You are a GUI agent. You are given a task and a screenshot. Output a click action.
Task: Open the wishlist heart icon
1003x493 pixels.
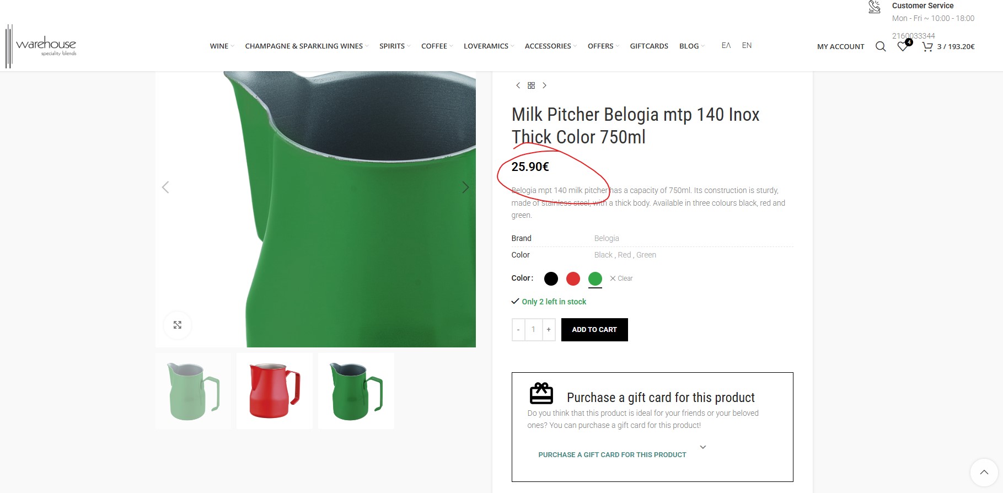pos(903,46)
